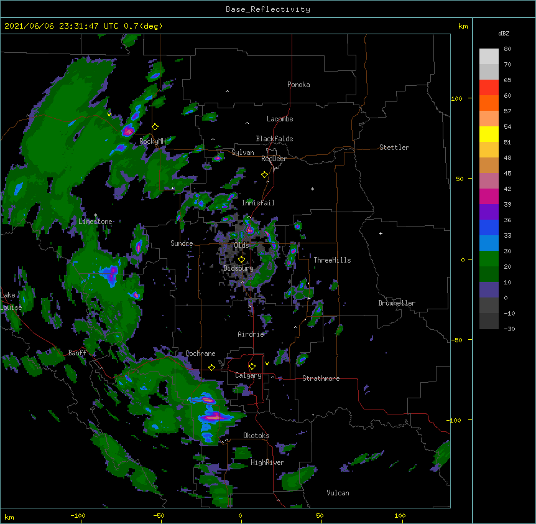Click the dBZ legend heading
The height and width of the screenshot is (524, 536).
pyautogui.click(x=504, y=33)
